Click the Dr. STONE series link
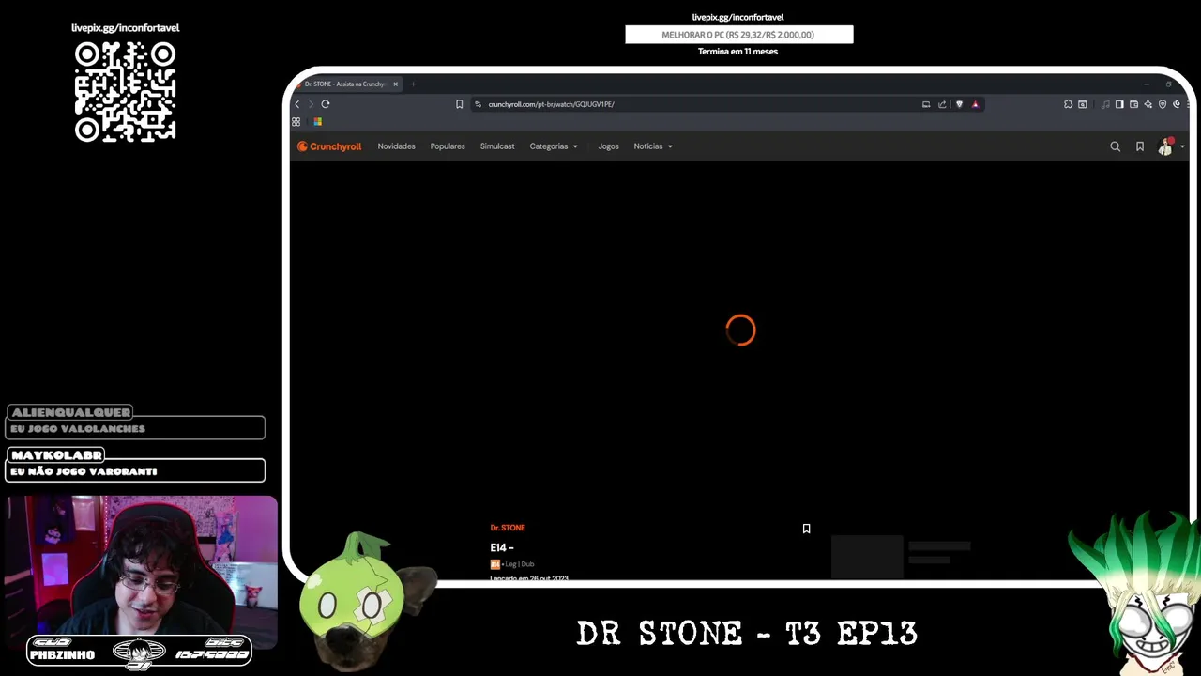Viewport: 1201px width, 676px height. (508, 528)
